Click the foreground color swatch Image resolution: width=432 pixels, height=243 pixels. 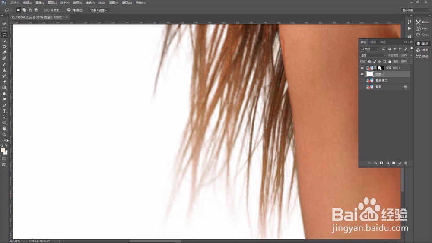tap(3, 150)
